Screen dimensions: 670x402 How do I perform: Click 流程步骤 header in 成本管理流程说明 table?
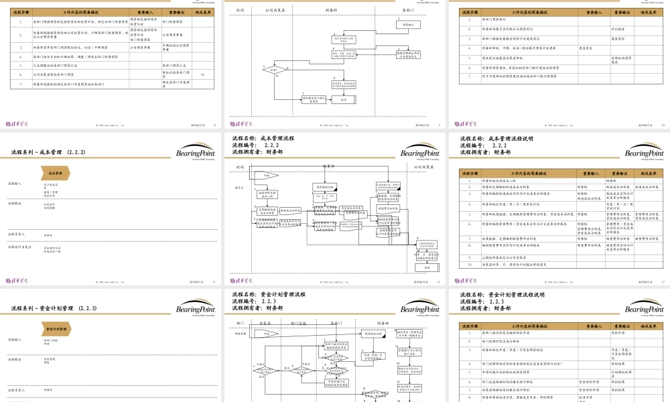click(470, 172)
